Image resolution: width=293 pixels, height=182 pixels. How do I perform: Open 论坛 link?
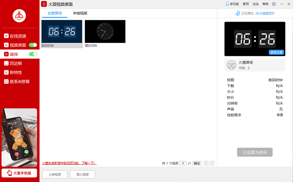(x=255, y=4)
